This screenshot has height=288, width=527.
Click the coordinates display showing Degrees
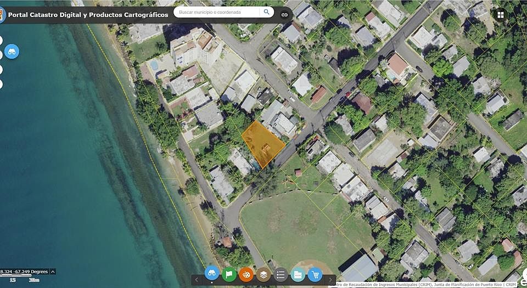click(24, 272)
